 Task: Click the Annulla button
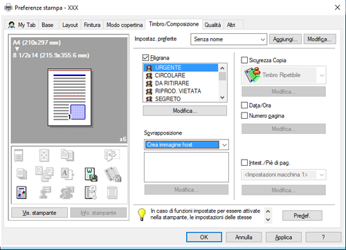coord(244,237)
